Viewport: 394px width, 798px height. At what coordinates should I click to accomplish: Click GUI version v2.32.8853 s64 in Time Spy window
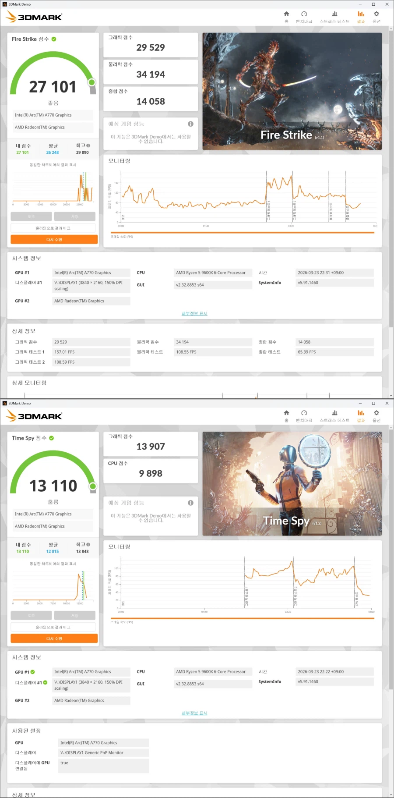pyautogui.click(x=213, y=684)
